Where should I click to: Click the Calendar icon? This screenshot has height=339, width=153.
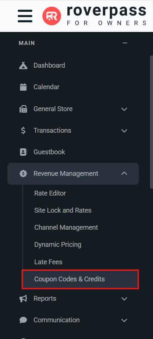point(23,87)
